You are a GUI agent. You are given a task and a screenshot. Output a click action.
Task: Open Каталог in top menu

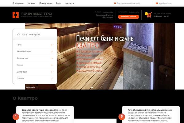pyautogui.click(x=32, y=3)
